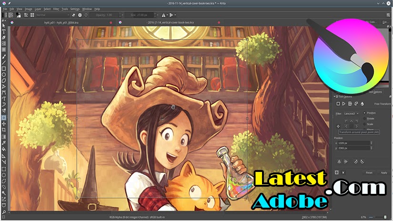Viewport: 393px width, 221px height.
Task: Select the Transform tool in the toolbox
Action: [x=4, y=118]
